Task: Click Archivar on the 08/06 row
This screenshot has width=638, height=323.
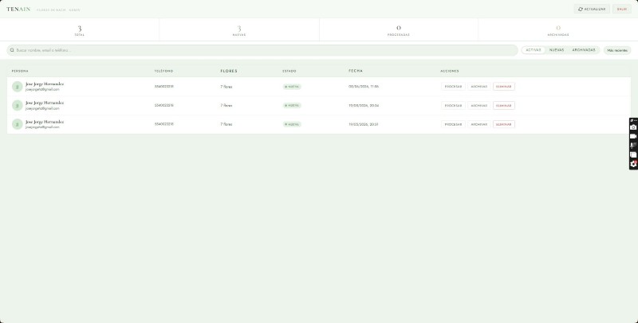Action: (479, 87)
